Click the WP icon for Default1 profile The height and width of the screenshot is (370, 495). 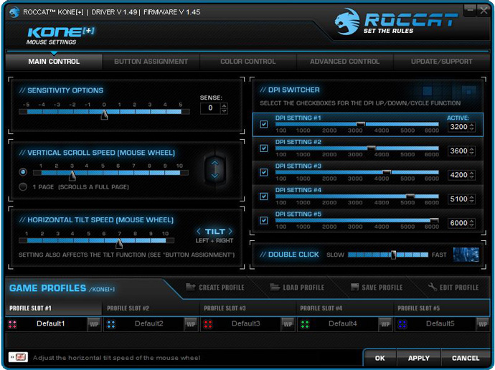click(94, 324)
